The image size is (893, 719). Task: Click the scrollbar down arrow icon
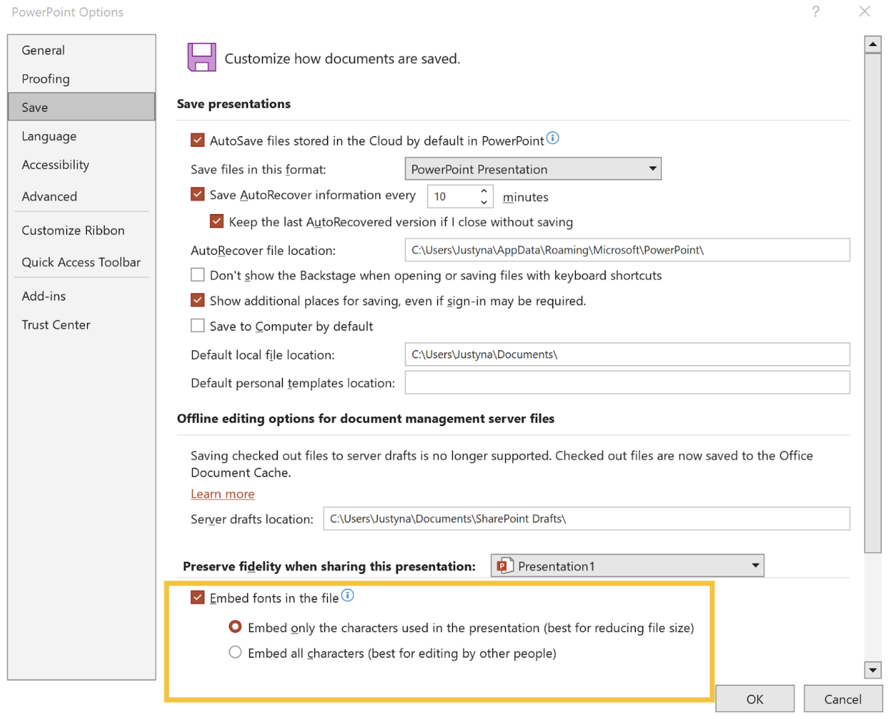pos(873,670)
